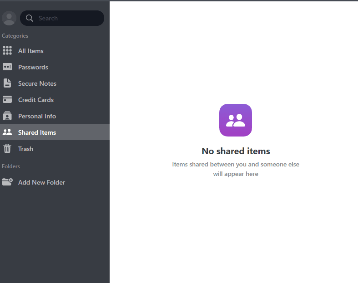Go to the Personal Info category
Viewport: 358px width, 283px height.
55,116
